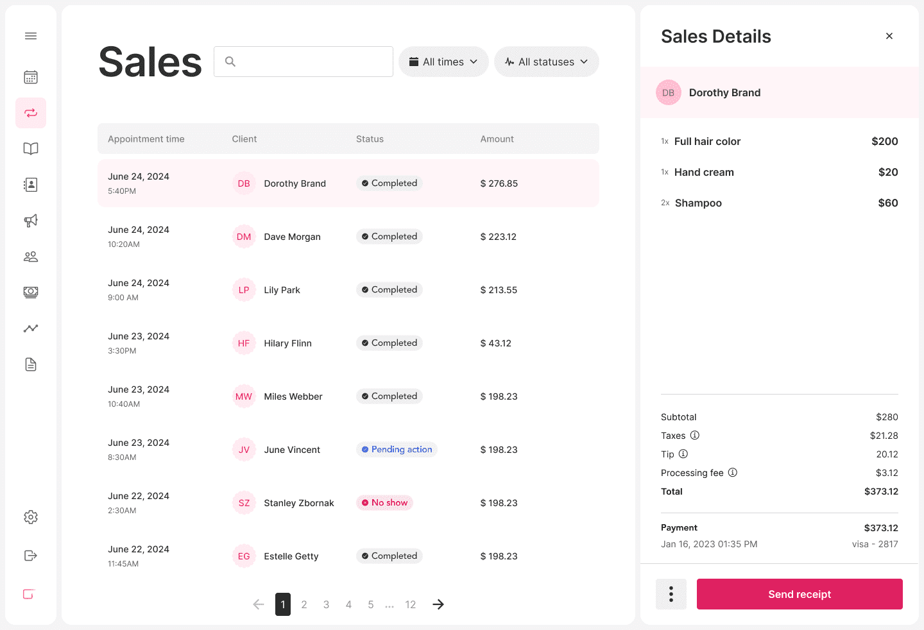Open the client contact card icon
The image size is (924, 630).
(30, 184)
